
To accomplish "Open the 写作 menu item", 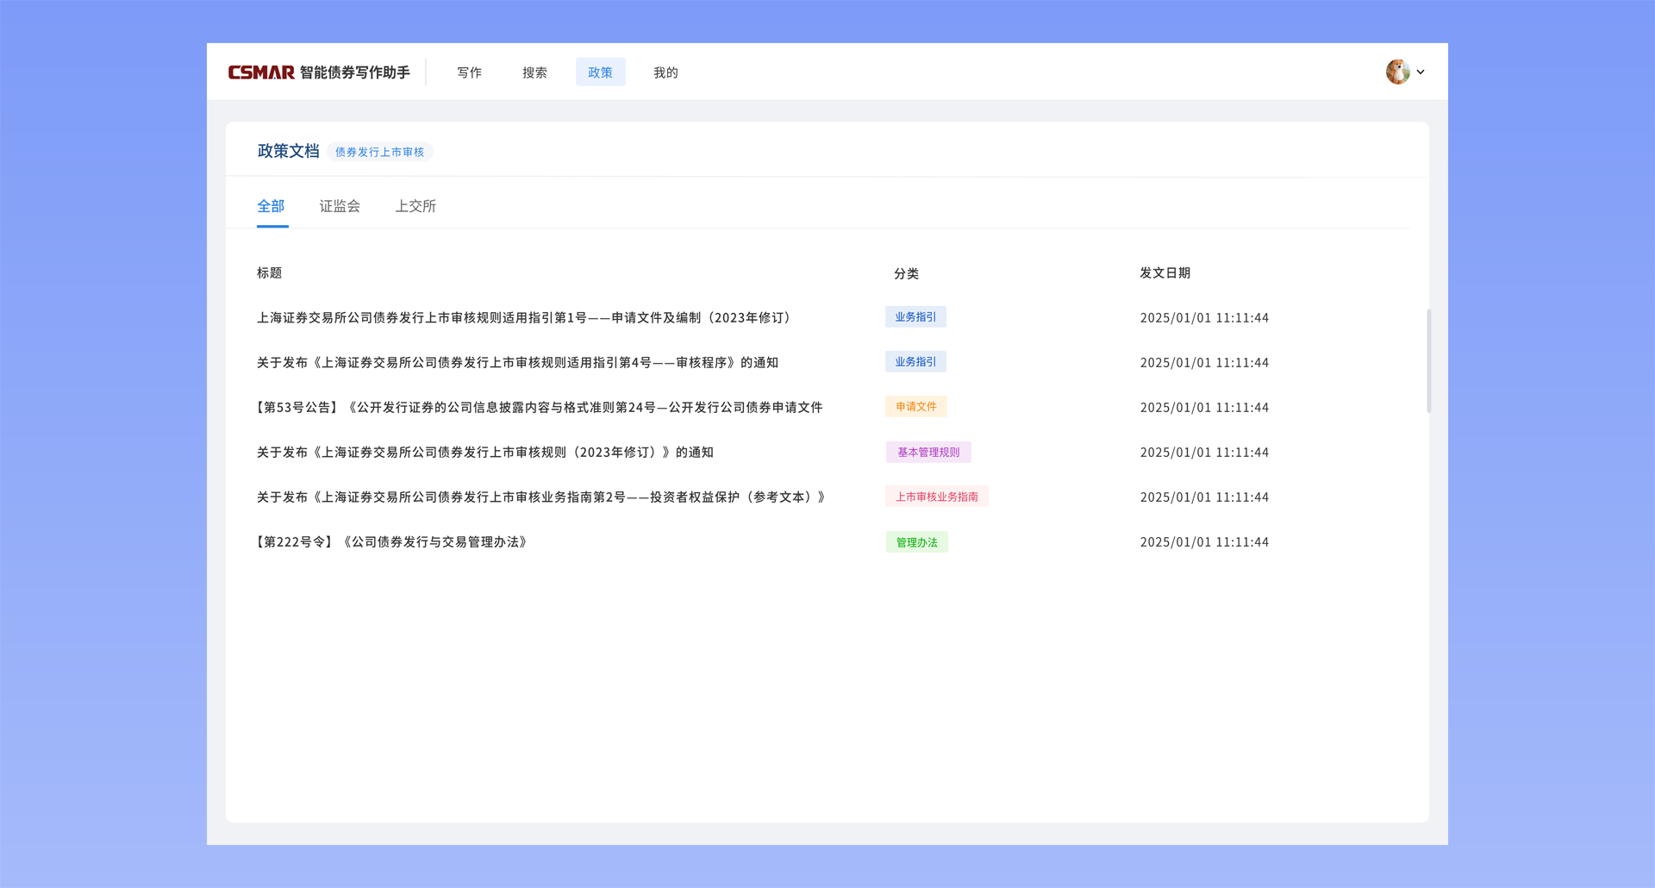I will pos(469,72).
